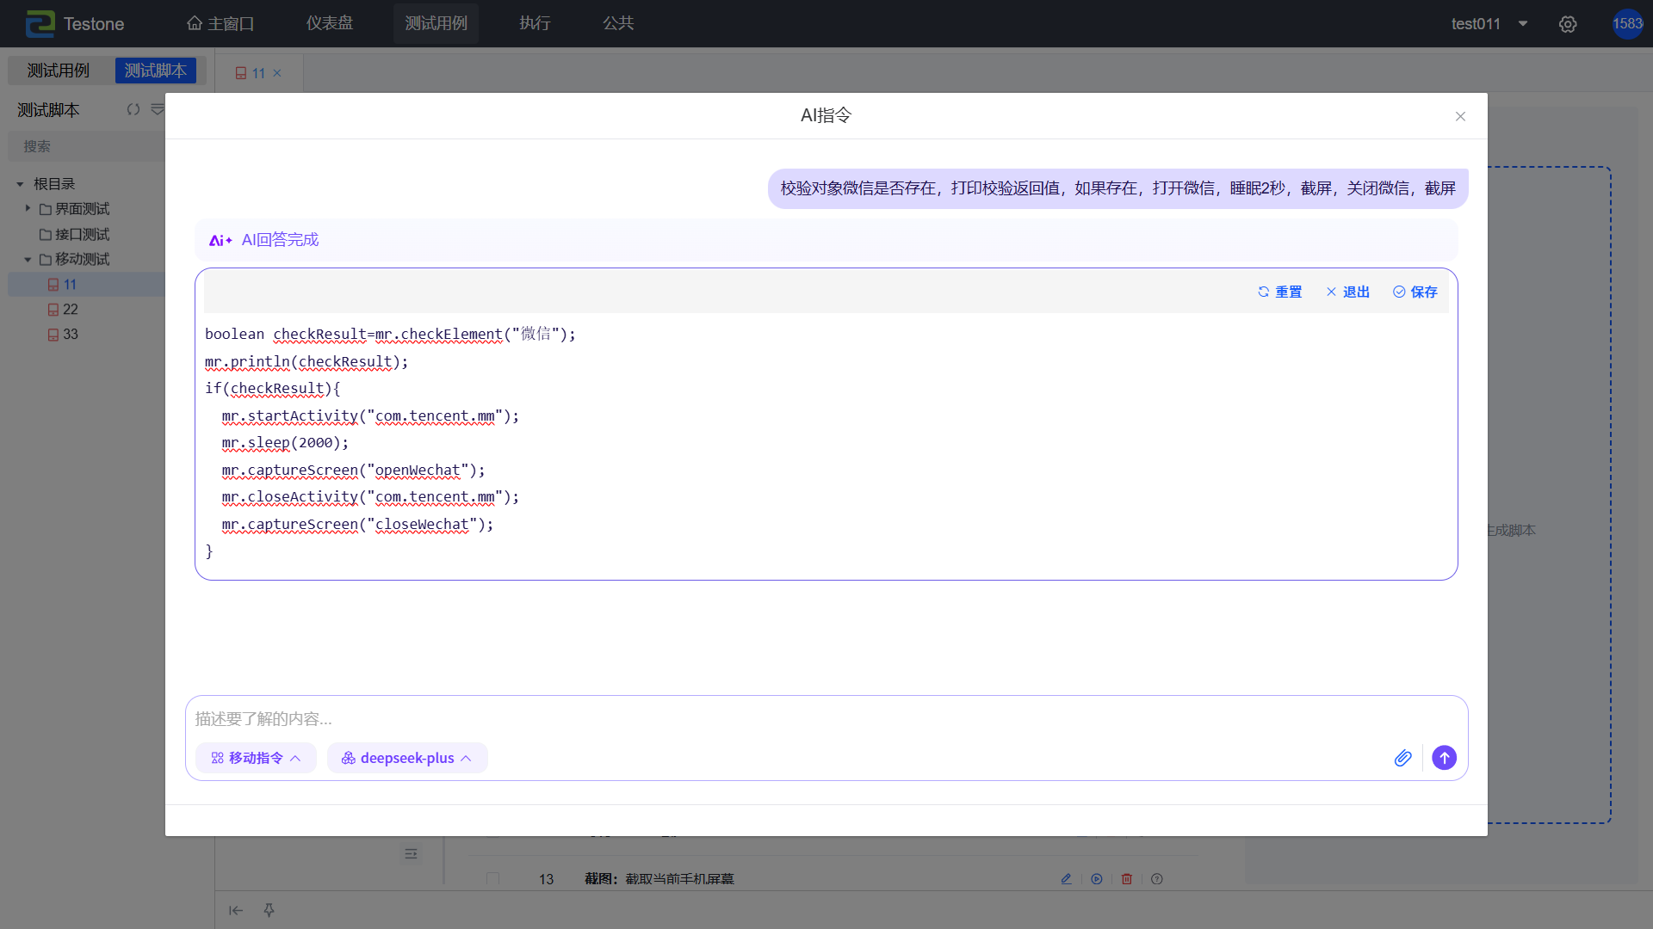Switch to the 测试用例 side tab
Image resolution: width=1653 pixels, height=929 pixels.
(59, 71)
